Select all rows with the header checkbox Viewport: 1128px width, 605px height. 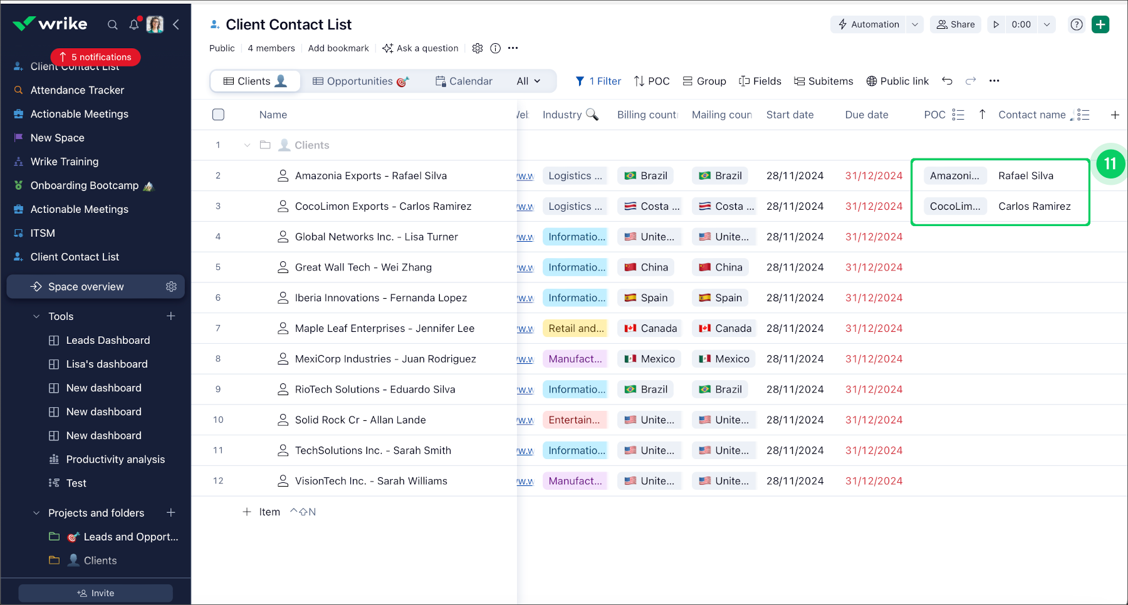coord(218,114)
